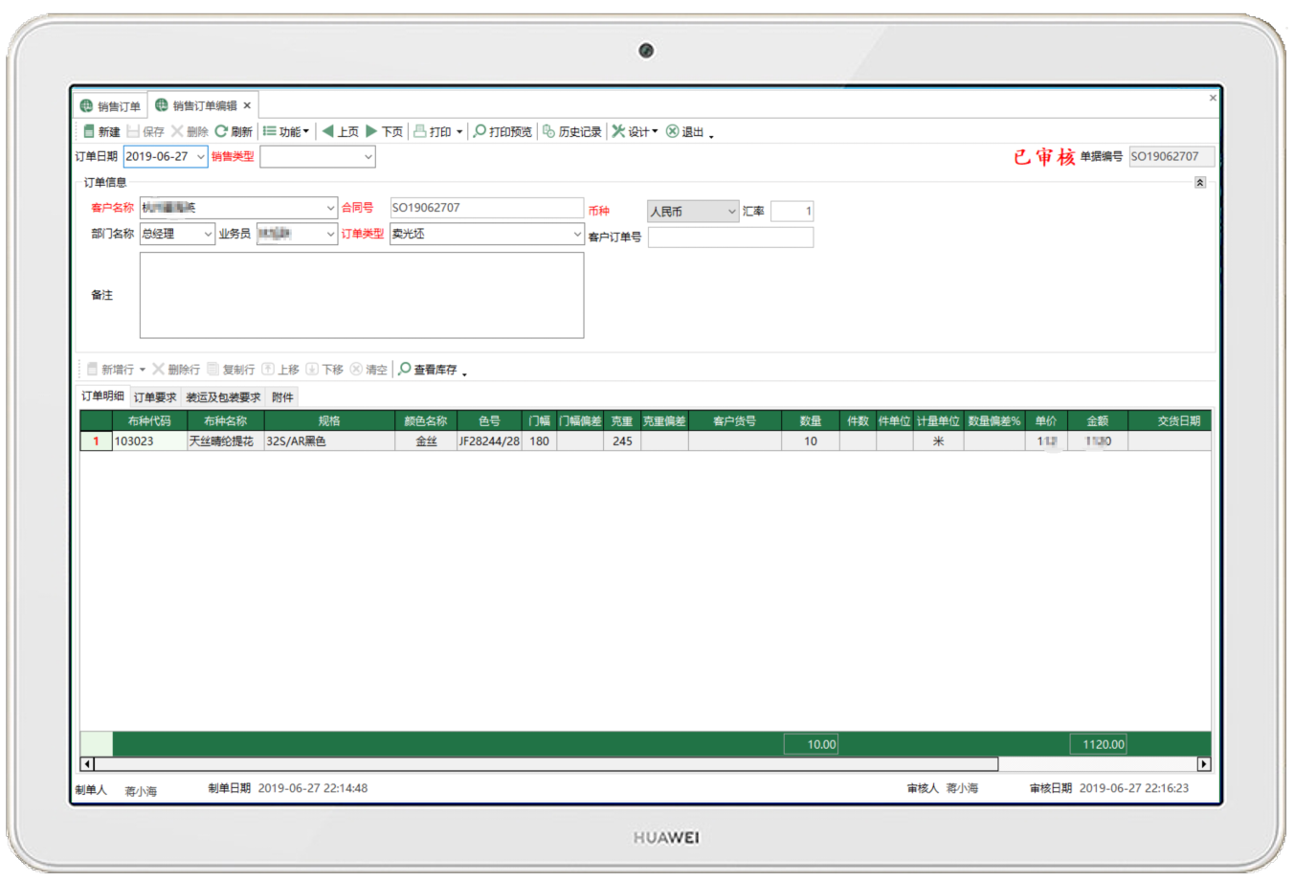View 历史记录 history records
Viewport: 1294px width, 882px height.
coord(572,131)
